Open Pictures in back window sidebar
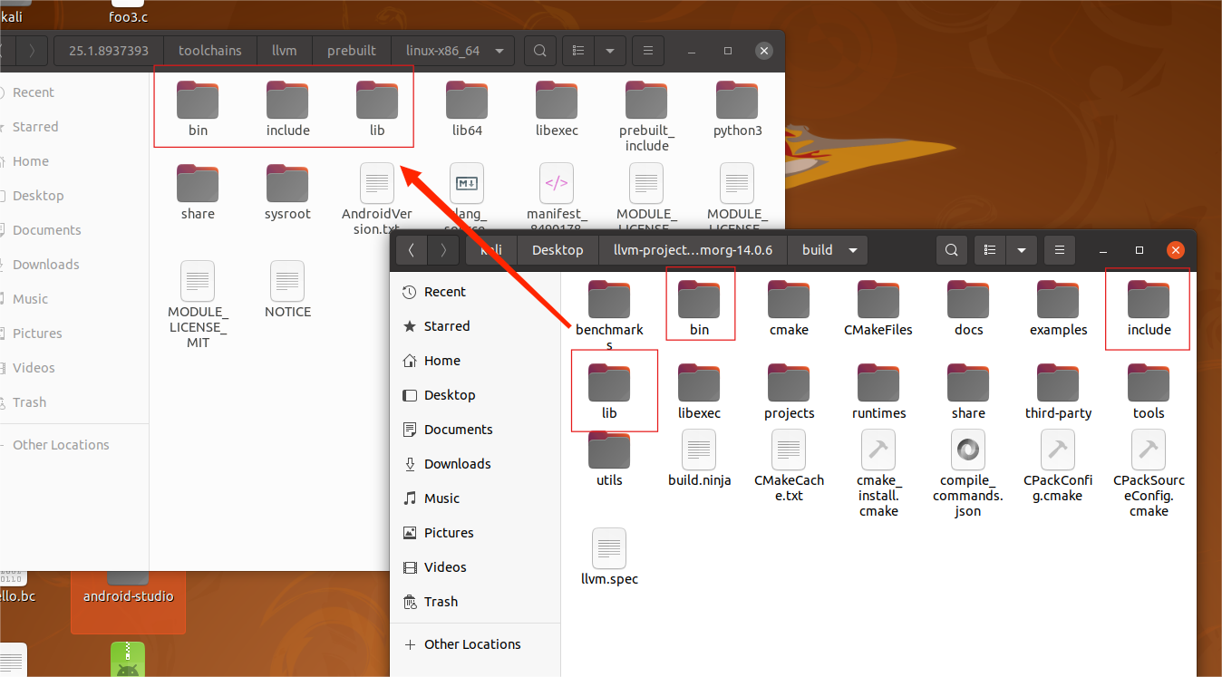The height and width of the screenshot is (677, 1222). coord(73,334)
